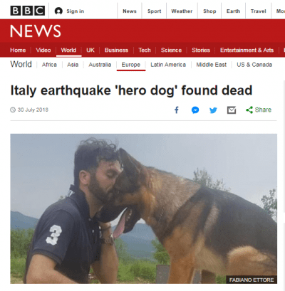Visit the Sport link in header

(154, 11)
